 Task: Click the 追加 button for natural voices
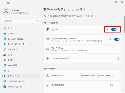(x=111, y=85)
